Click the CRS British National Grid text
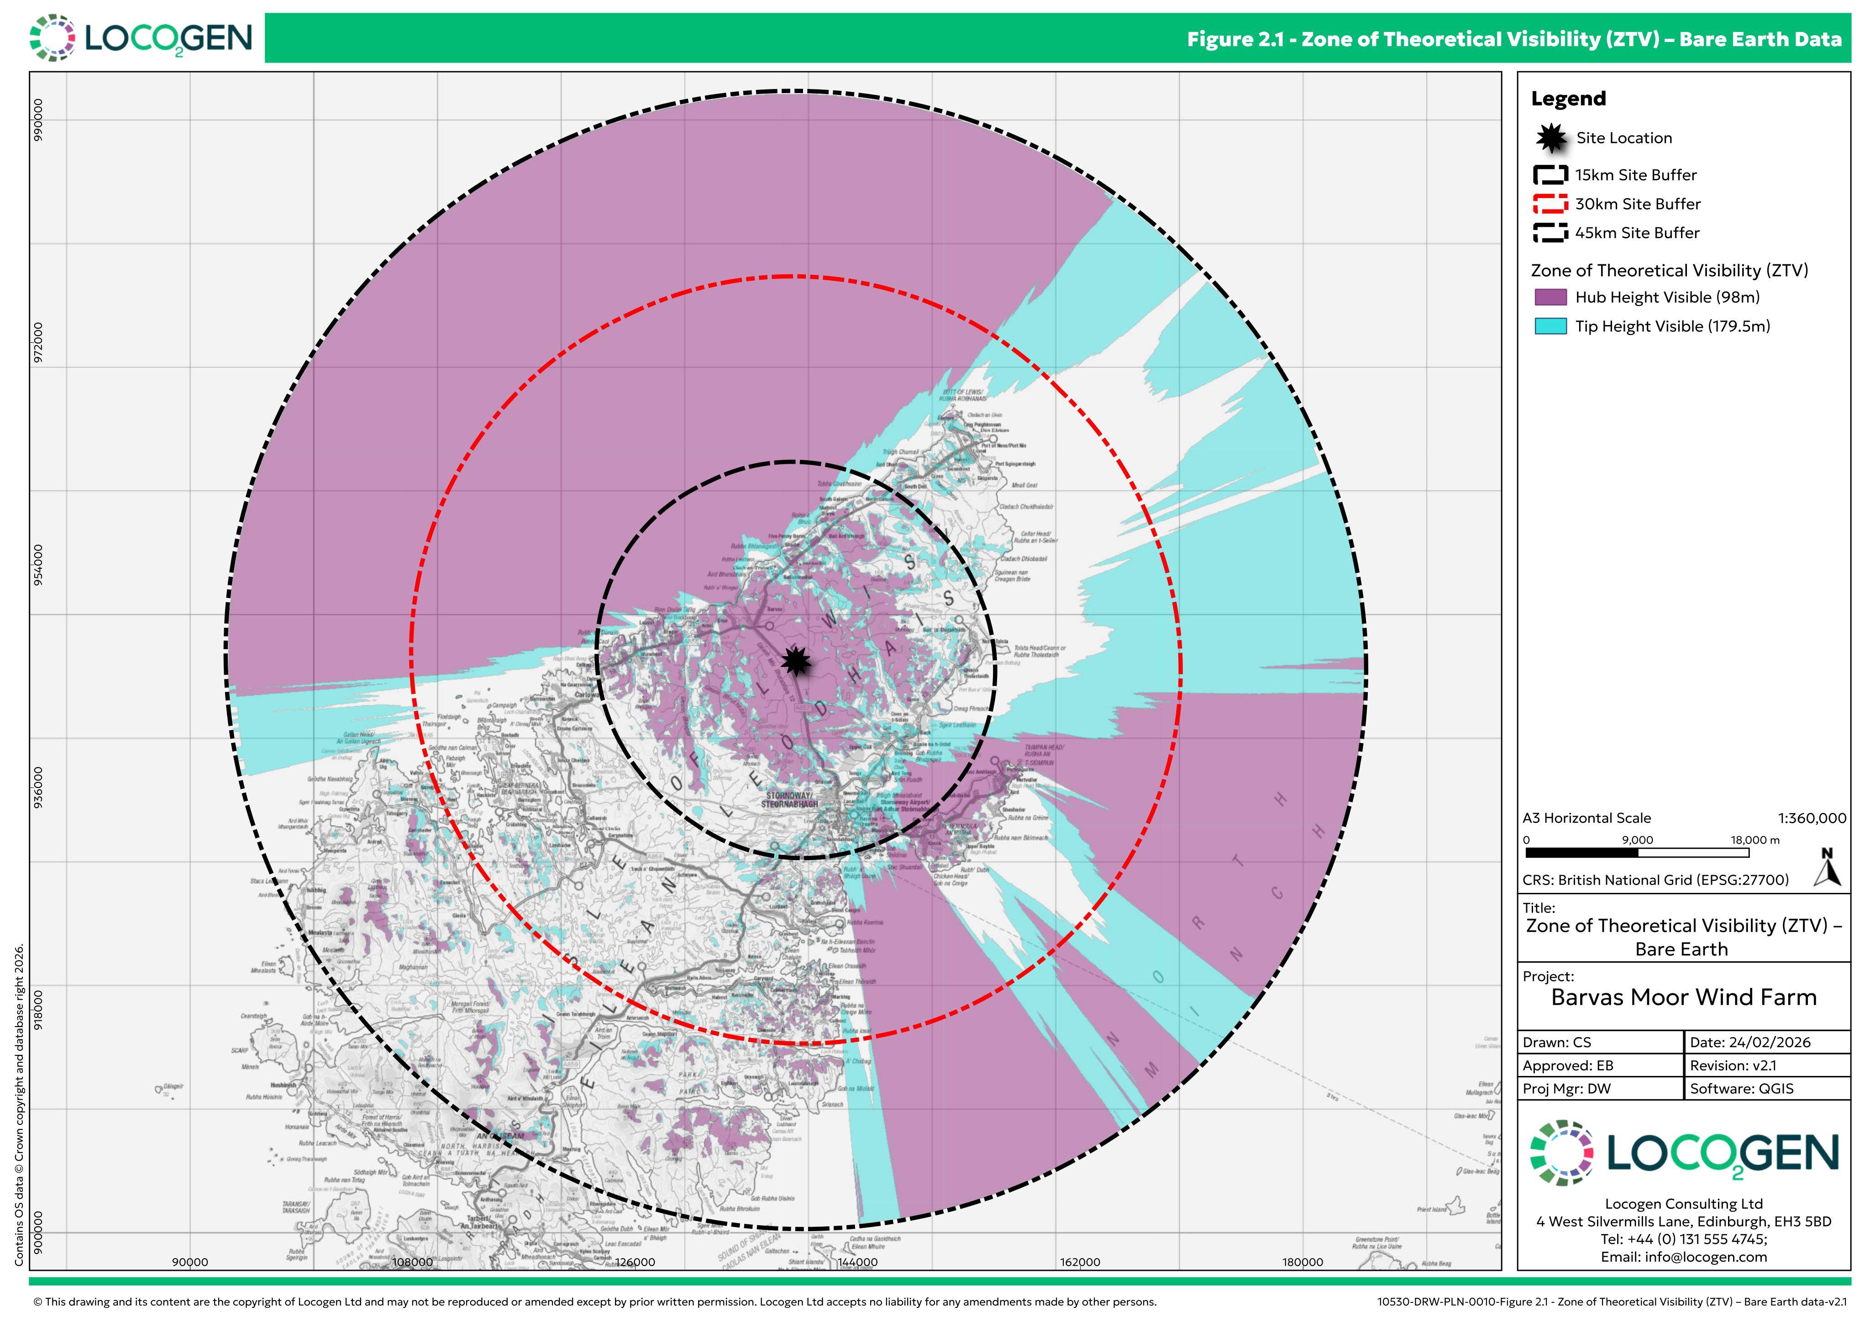The width and height of the screenshot is (1870, 1322). [x=1656, y=881]
